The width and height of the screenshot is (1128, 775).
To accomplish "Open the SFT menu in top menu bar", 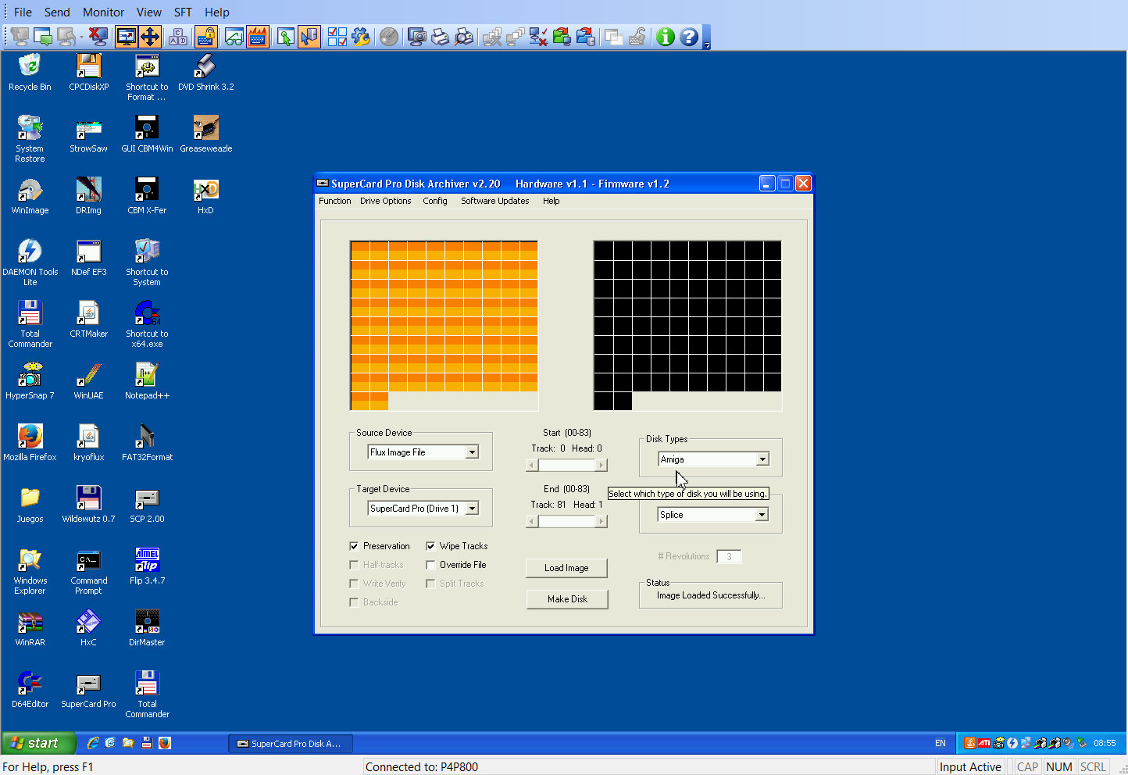I will coord(183,12).
